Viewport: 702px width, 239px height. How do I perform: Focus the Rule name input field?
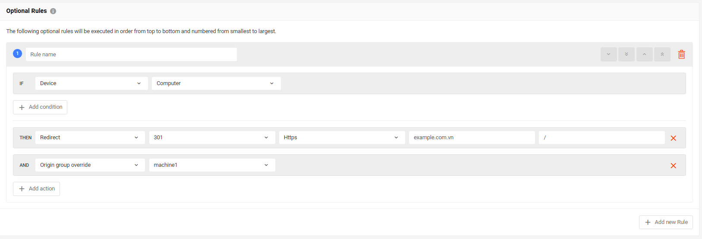(x=131, y=54)
